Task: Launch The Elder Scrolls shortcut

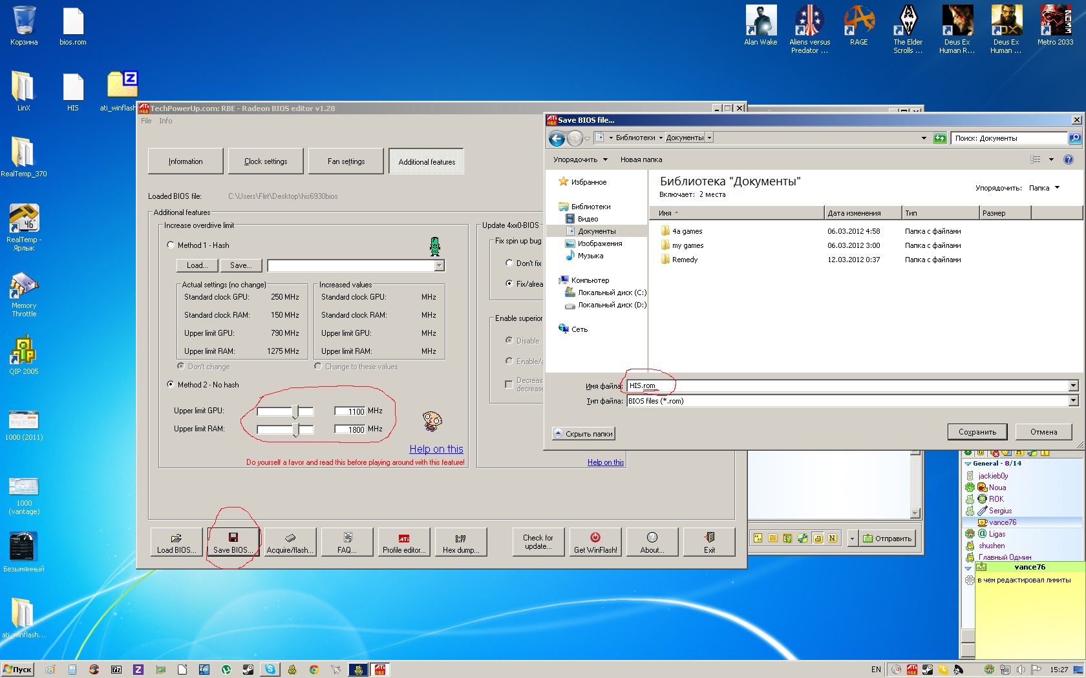Action: click(908, 29)
